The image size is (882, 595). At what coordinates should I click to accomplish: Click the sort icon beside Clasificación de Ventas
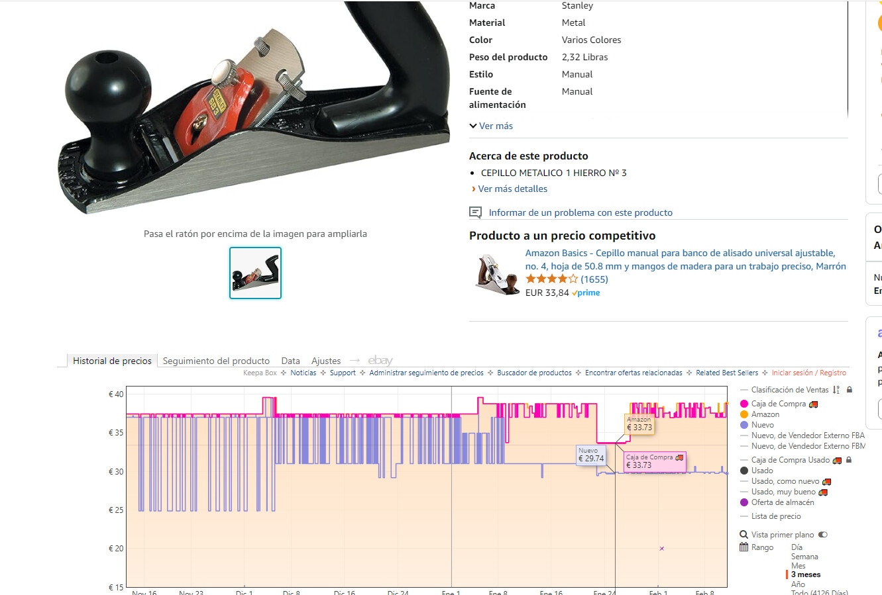(836, 390)
